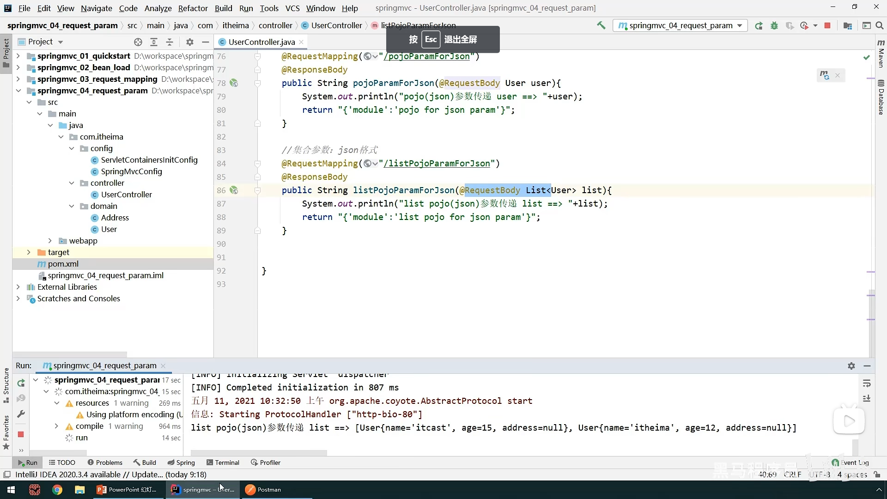
Task: Collapse all in Project panel toolbar
Action: 170,42
